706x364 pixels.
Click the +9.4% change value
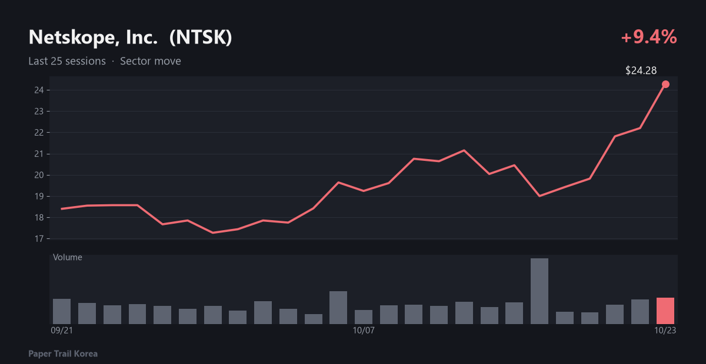pos(649,37)
